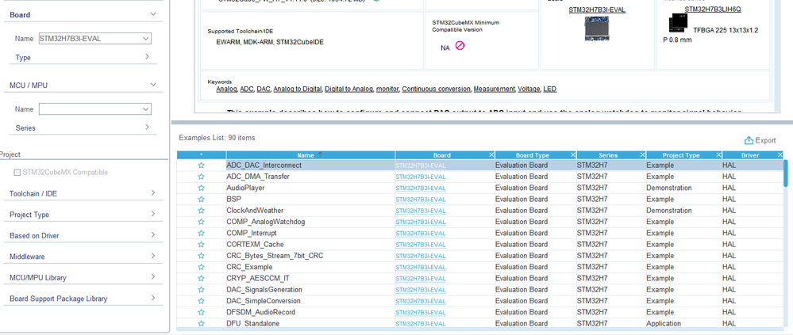Expand the board Type filter
This screenshot has width=793, height=335.
pos(147,57)
